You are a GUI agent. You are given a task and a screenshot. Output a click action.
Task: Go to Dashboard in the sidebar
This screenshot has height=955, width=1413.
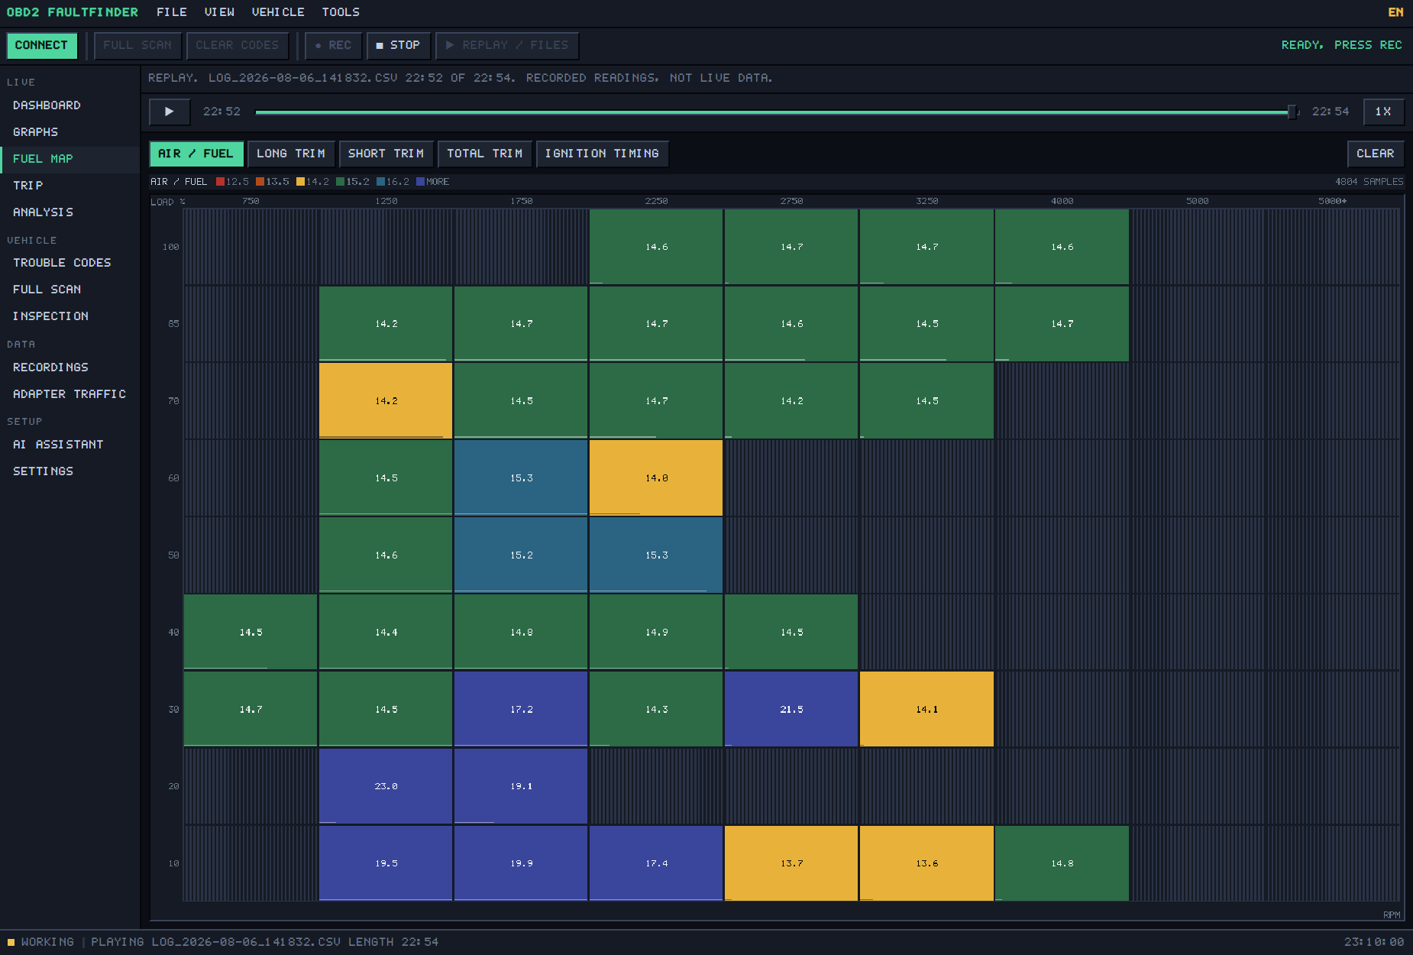(70, 105)
